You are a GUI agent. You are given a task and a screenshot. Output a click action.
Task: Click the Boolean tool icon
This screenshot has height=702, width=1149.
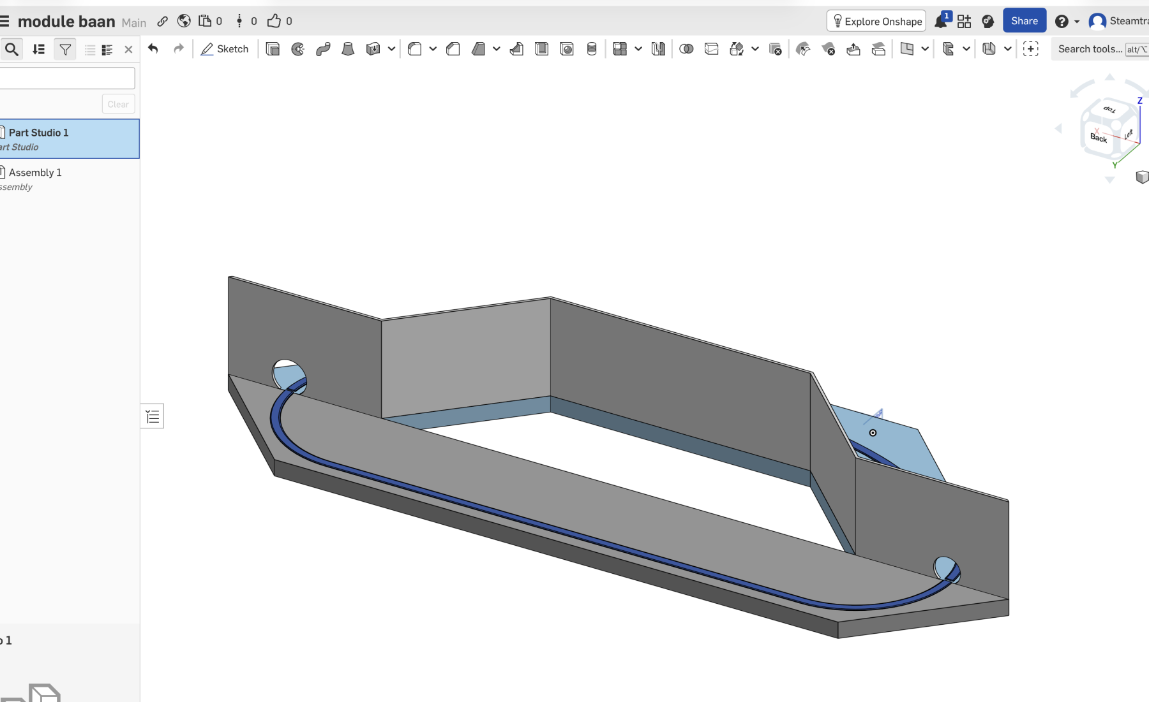686,49
